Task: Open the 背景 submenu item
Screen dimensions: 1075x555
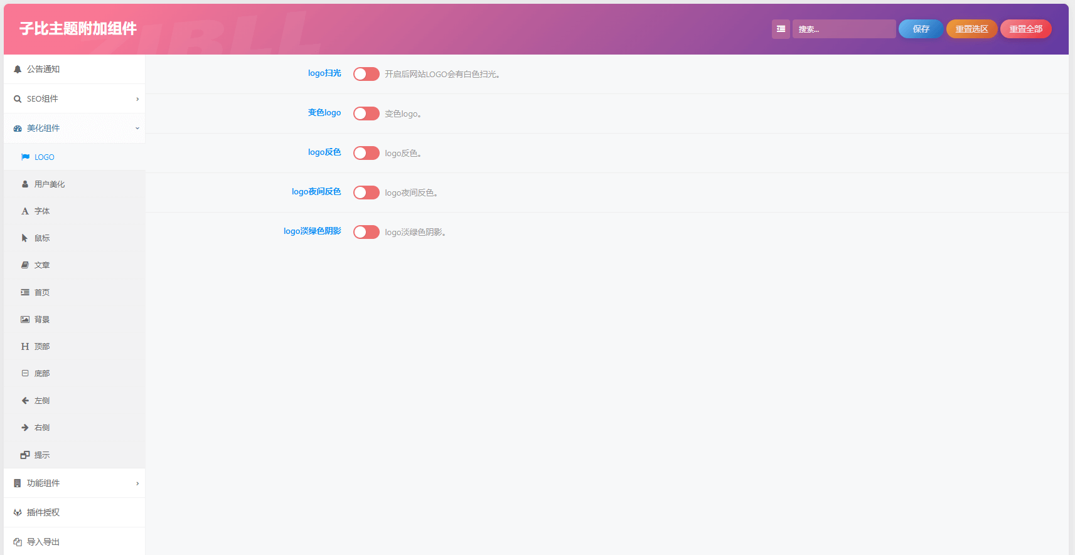Action: point(74,319)
